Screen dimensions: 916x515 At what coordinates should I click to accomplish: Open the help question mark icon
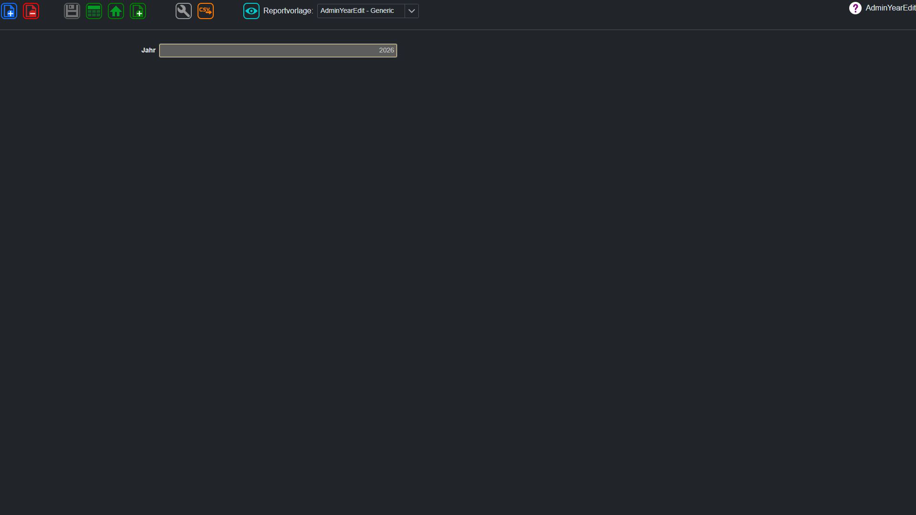855,8
